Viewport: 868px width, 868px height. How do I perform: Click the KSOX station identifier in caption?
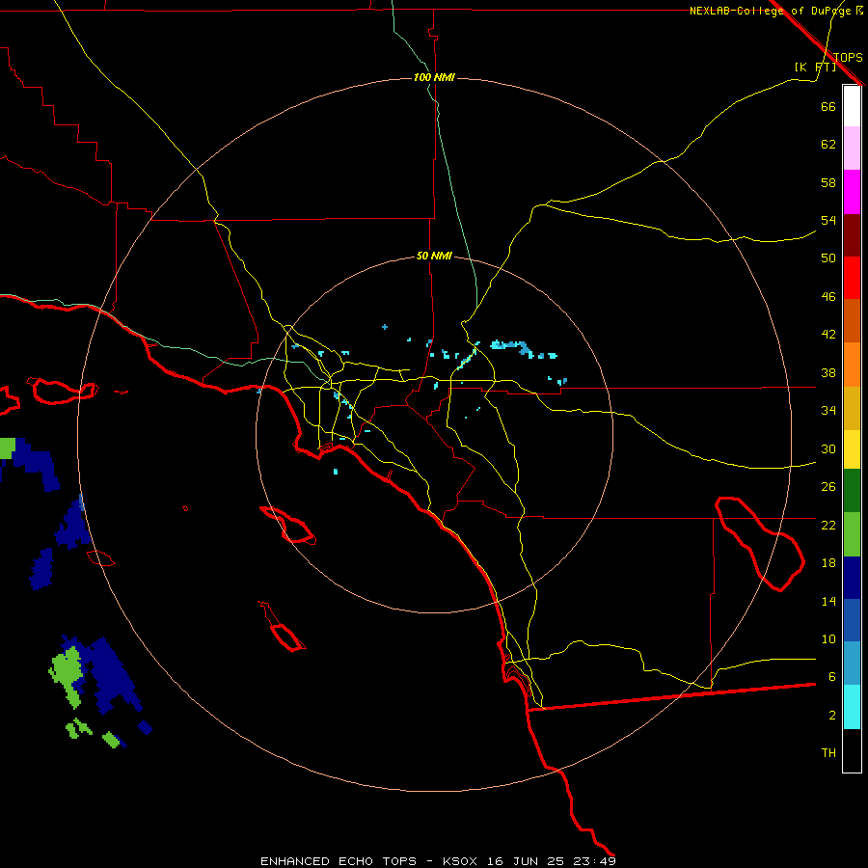(459, 861)
